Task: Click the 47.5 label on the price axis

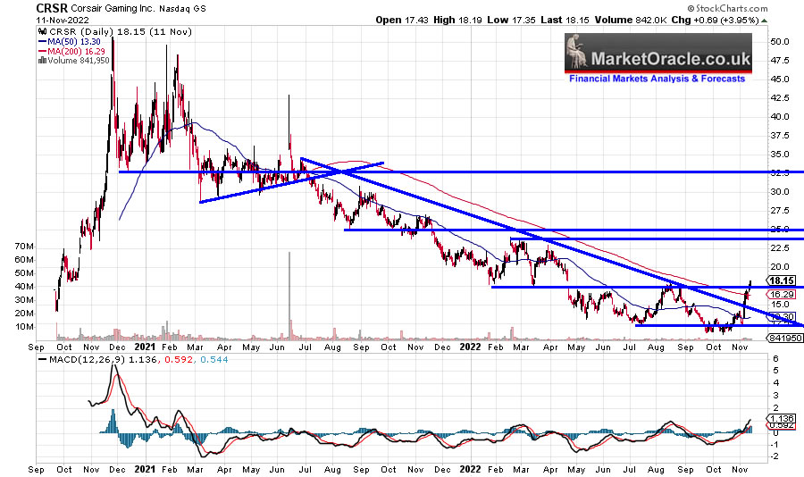Action: click(x=779, y=61)
